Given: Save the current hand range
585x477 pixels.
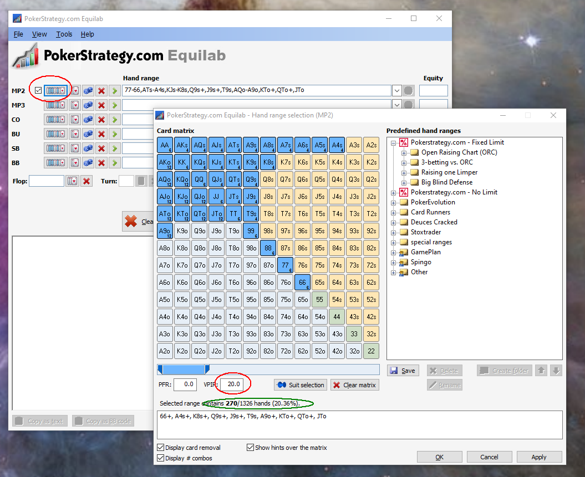Looking at the screenshot, I should (x=403, y=371).
